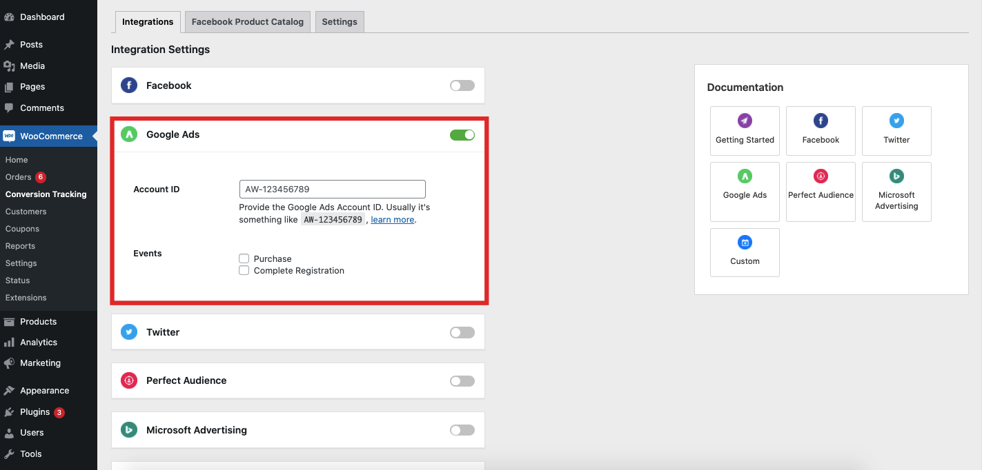Open the Settings tab
This screenshot has height=470, width=982.
coord(339,21)
